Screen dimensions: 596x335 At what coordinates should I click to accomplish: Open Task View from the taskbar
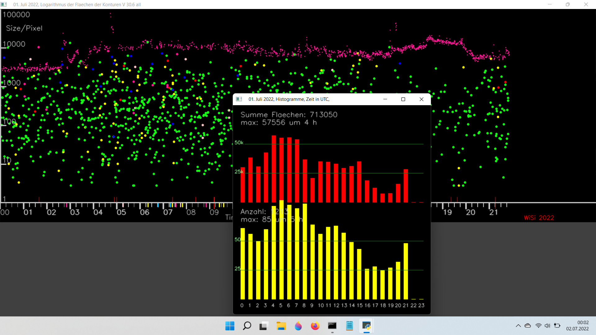(264, 326)
